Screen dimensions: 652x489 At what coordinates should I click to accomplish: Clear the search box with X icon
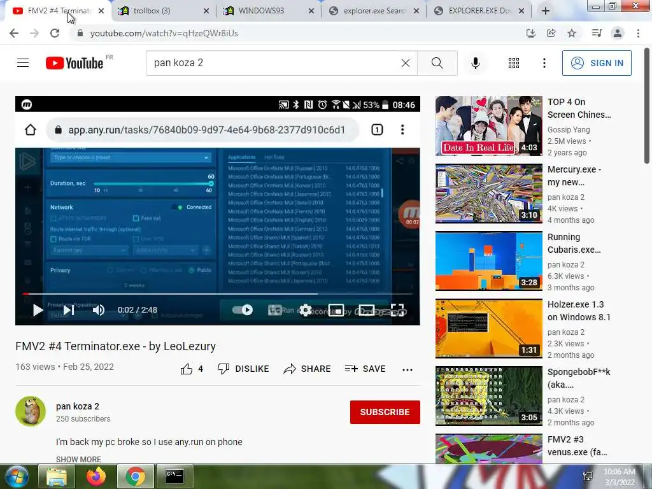tap(406, 63)
